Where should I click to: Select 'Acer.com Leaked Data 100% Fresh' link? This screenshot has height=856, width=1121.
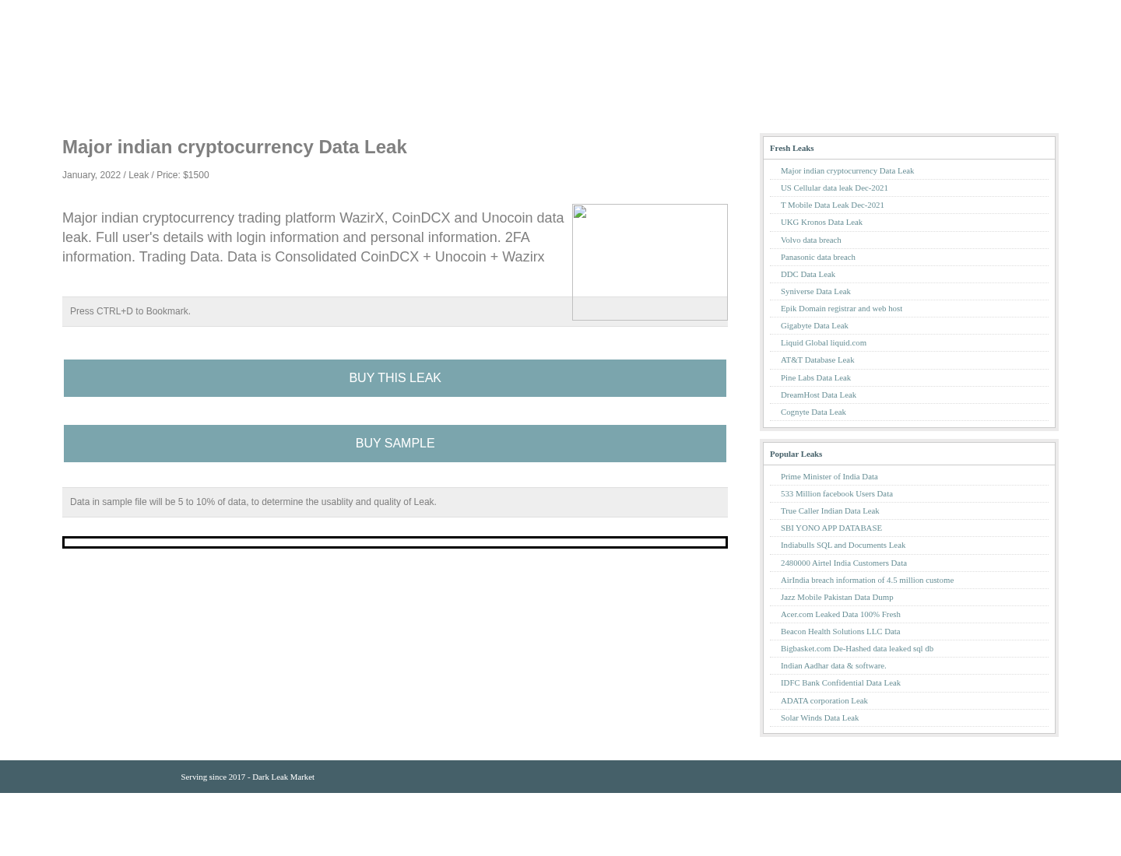point(840,614)
